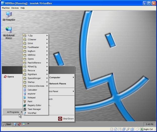157x132 pixels.
Task: Launch explorer from programs list
Action: (36, 94)
